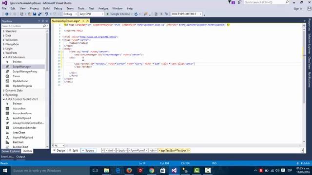Click Publish in the status bar
Screen dimensions: 312x175
(303, 163)
